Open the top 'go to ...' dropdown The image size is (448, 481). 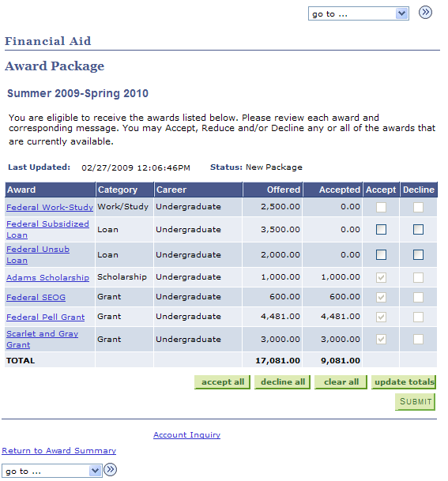(359, 13)
